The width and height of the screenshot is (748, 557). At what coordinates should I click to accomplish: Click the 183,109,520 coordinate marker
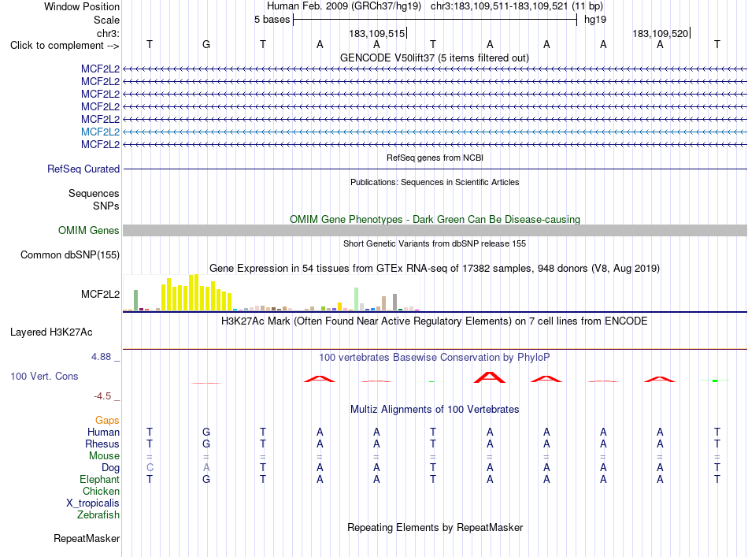click(661, 33)
